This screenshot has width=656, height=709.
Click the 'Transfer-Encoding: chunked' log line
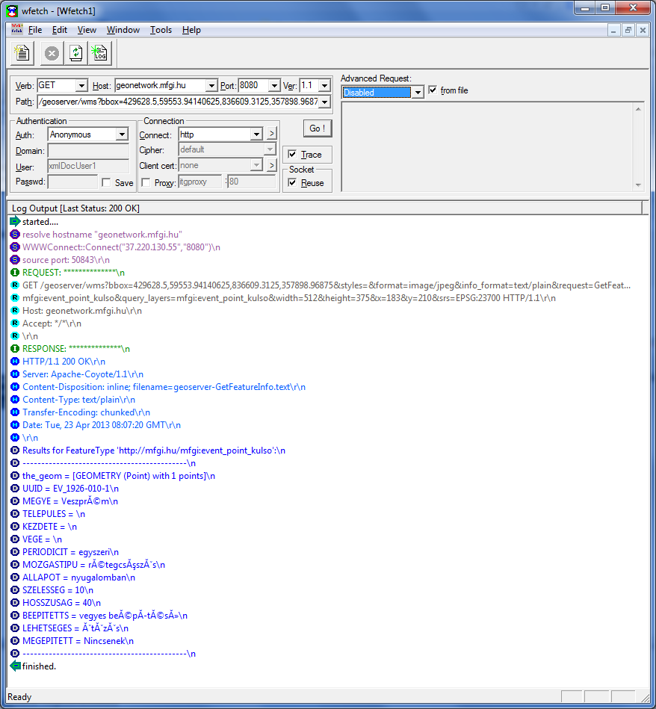(86, 412)
